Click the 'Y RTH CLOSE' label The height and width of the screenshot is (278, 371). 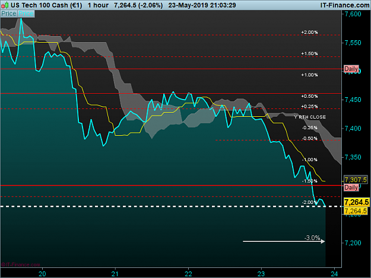click(x=310, y=117)
